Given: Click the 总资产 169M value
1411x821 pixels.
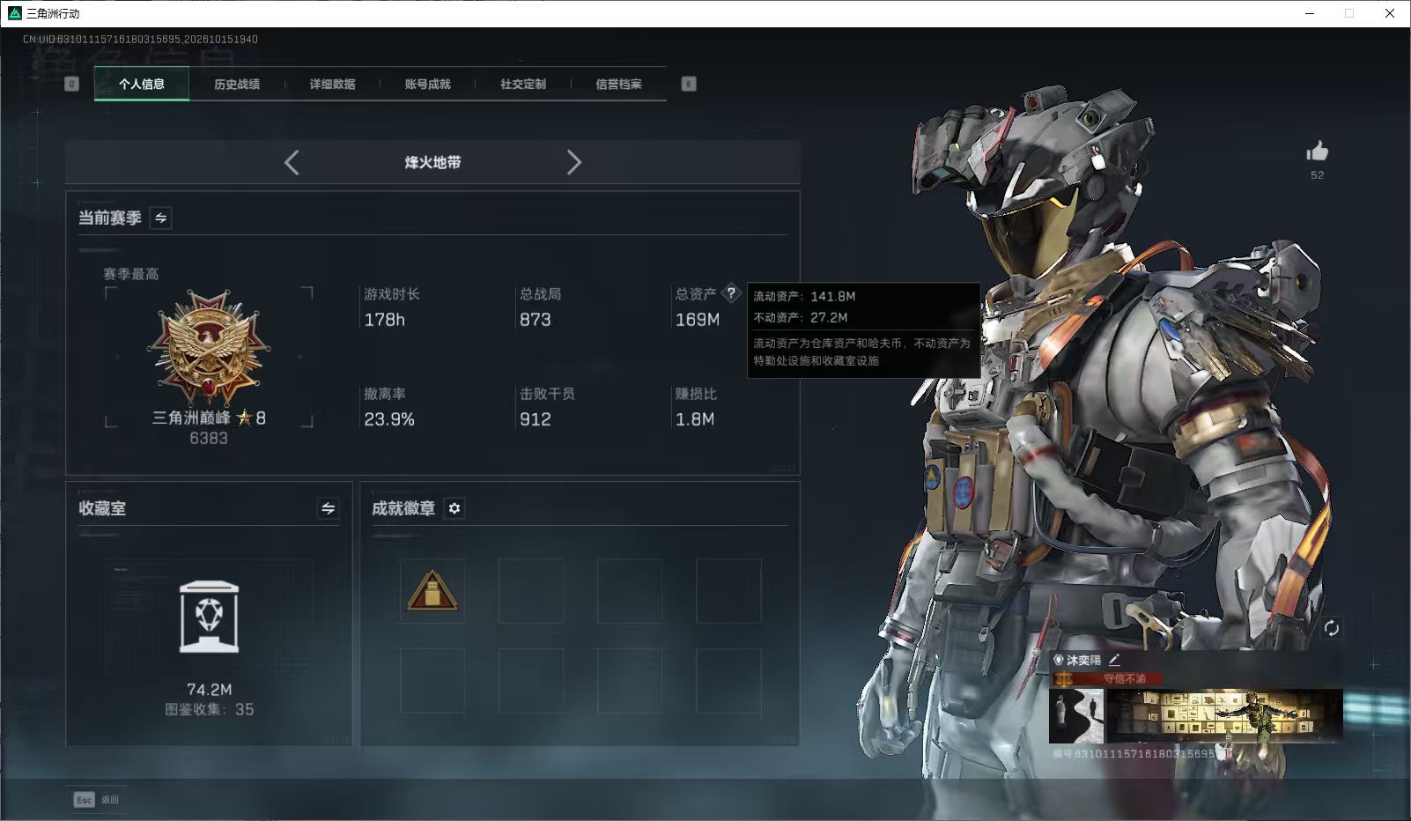Looking at the screenshot, I should click(x=698, y=320).
